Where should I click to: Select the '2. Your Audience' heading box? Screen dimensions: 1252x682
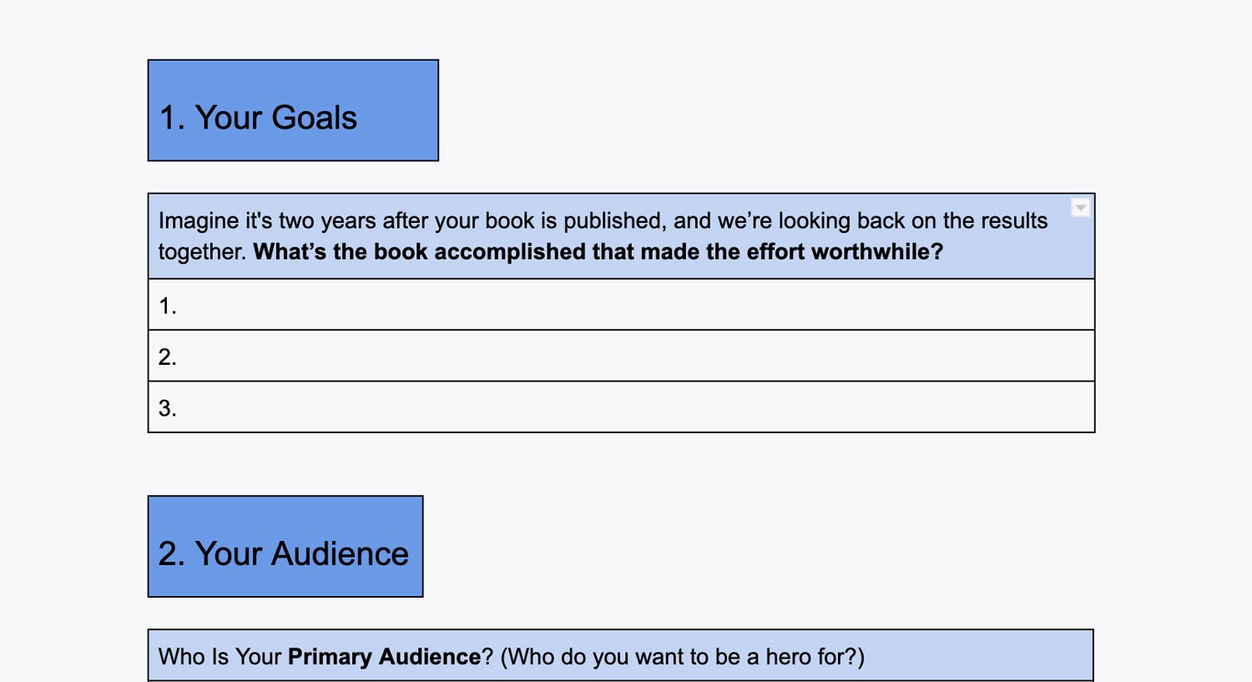tap(285, 547)
